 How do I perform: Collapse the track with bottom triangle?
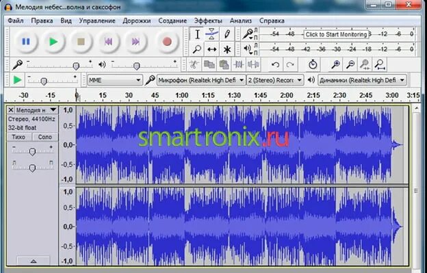click(x=34, y=261)
